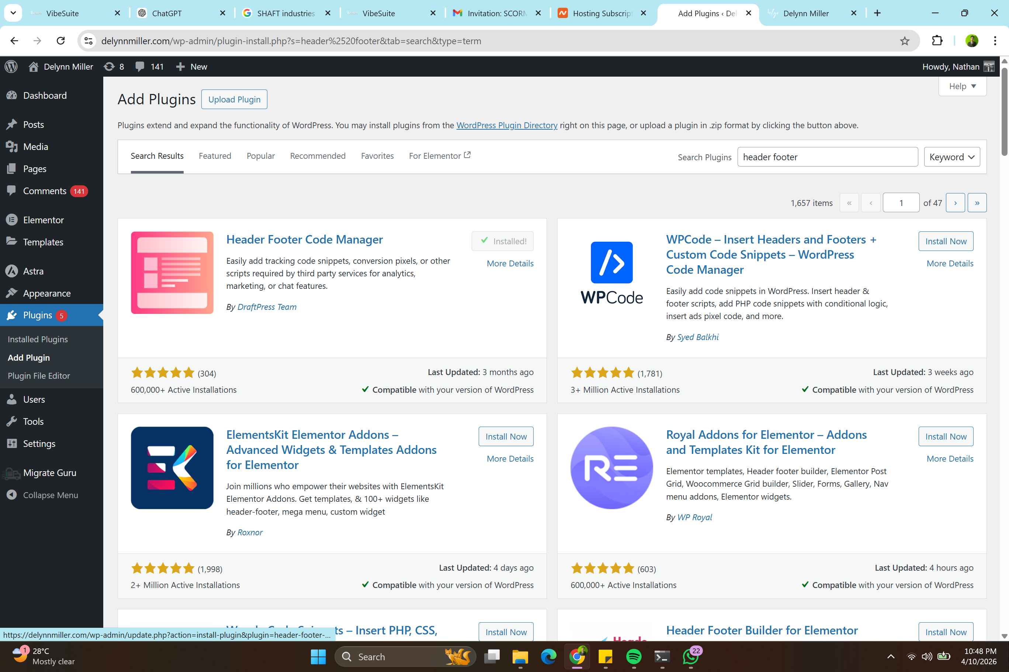The height and width of the screenshot is (672, 1009).
Task: Reload the page in Chrome
Action: pos(60,41)
